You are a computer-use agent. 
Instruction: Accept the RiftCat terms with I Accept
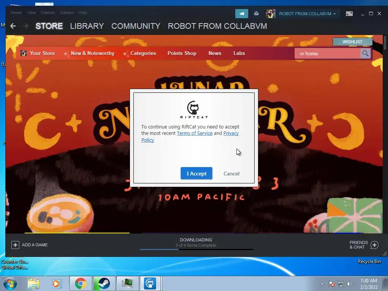196,173
